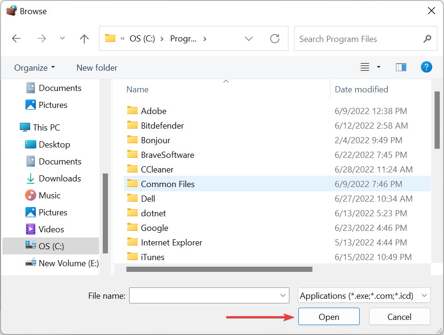The width and height of the screenshot is (444, 335).
Task: Open the address bar history dropdown
Action: [248, 39]
